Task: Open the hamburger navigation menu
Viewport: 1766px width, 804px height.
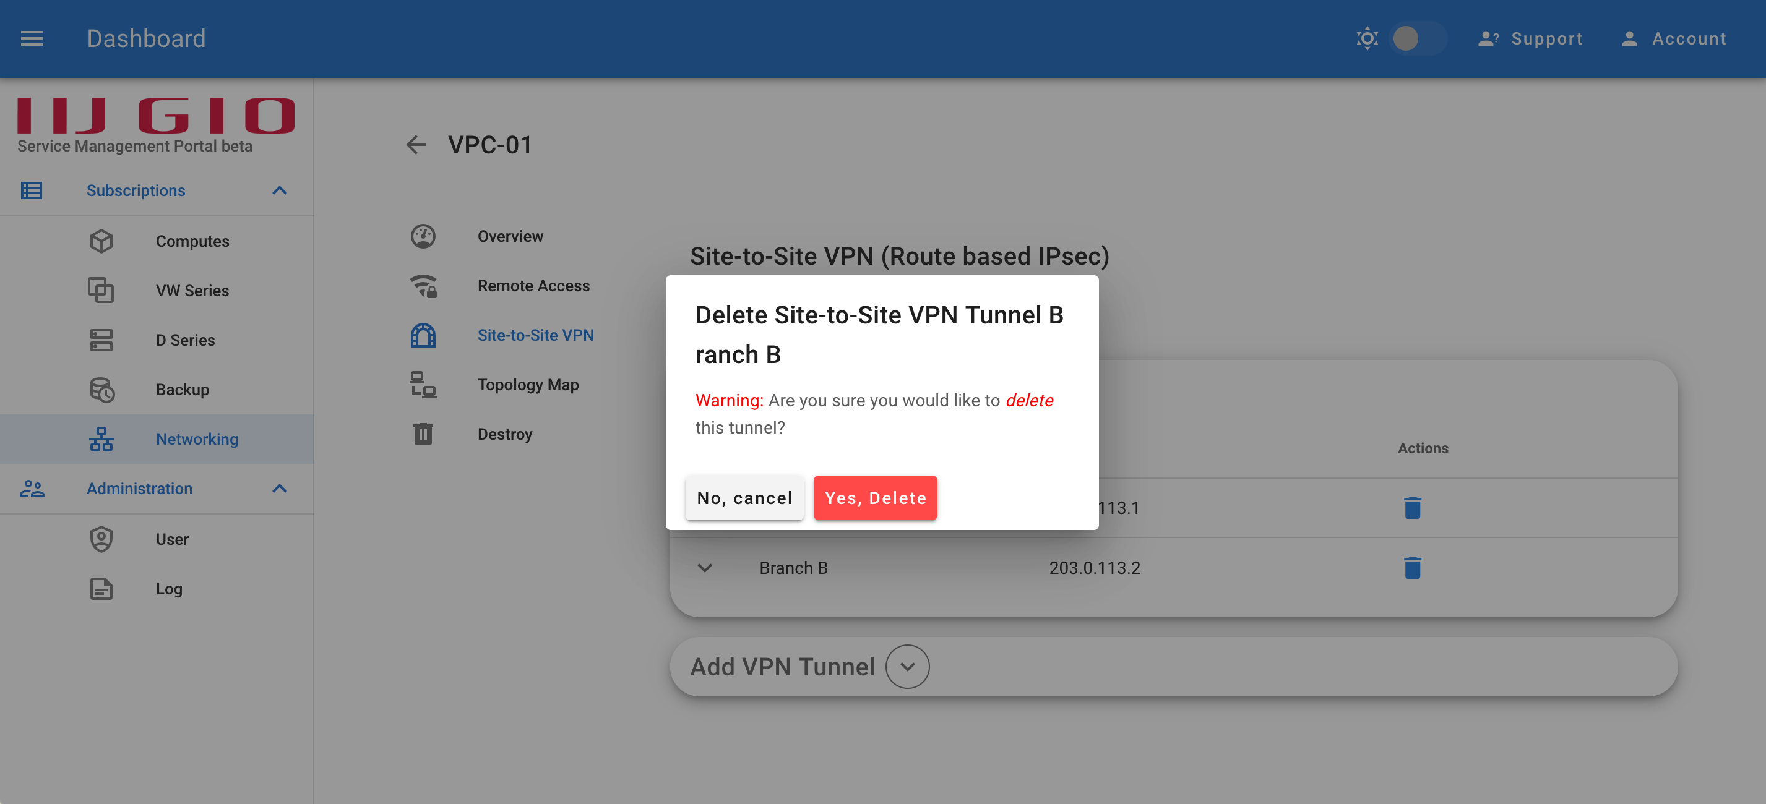Action: click(x=32, y=38)
